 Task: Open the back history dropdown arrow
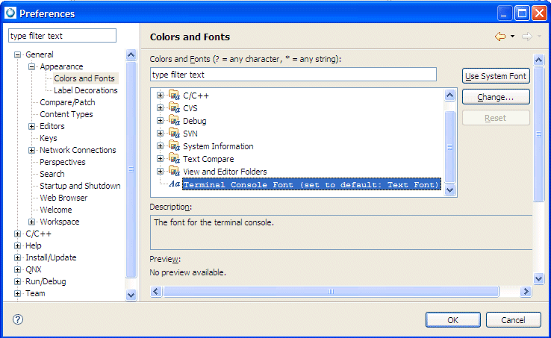click(x=513, y=37)
